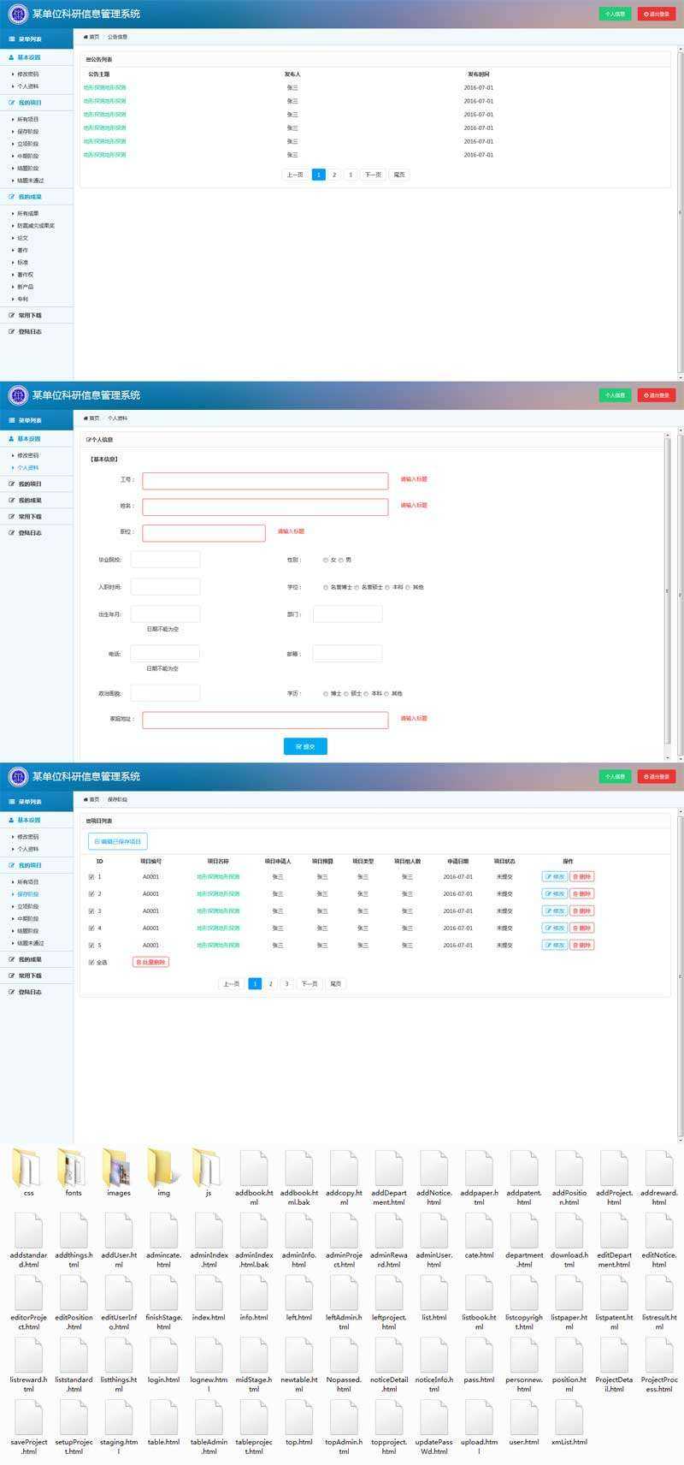Toggle the checkbox for project ID 1
This screenshot has height=1465, width=684.
click(x=91, y=876)
